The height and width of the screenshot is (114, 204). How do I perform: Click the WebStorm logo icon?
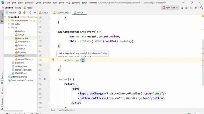tap(3, 3)
